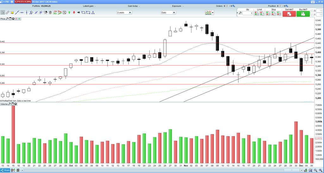Add a black right arrow marker

(x=79, y=12)
